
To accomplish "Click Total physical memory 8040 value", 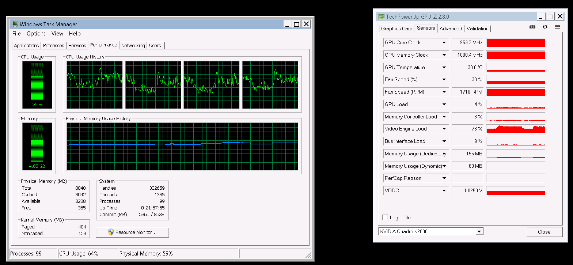I will [x=80, y=188].
